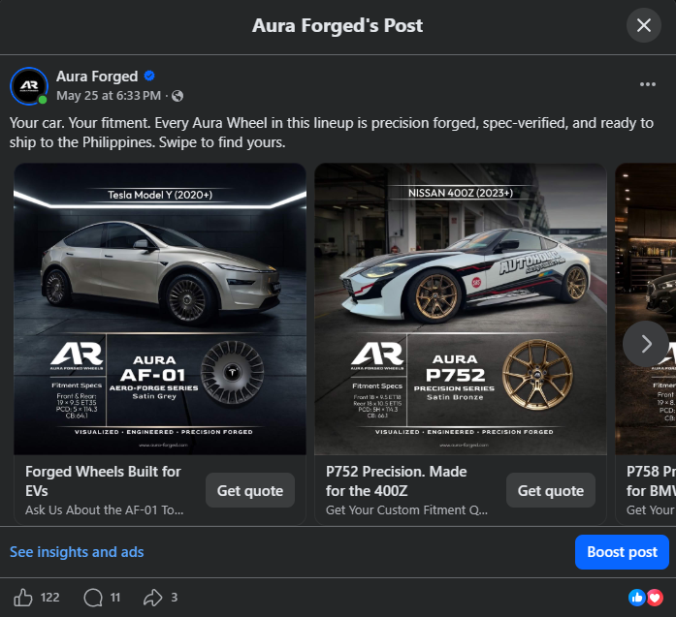Open See insights and ads link
The height and width of the screenshot is (617, 676).
(x=77, y=552)
